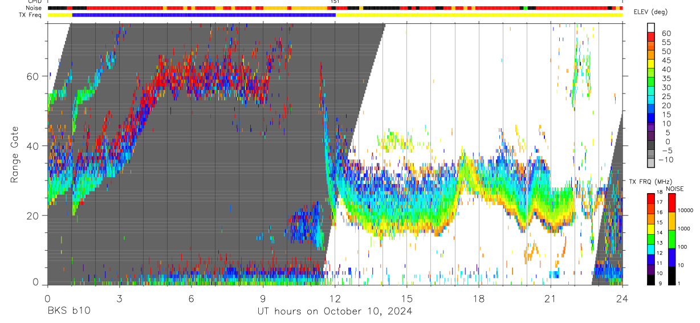Click the TX FRQ label 14
The width and height of the screenshot is (700, 323).
660,232
